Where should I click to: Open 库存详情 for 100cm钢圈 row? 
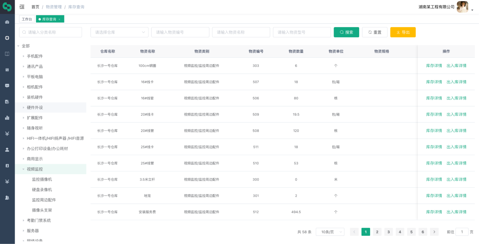pyautogui.click(x=434, y=66)
